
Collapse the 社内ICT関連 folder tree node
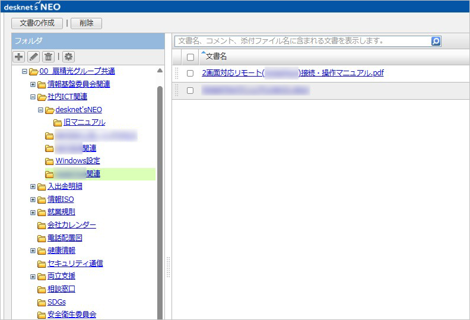33,97
